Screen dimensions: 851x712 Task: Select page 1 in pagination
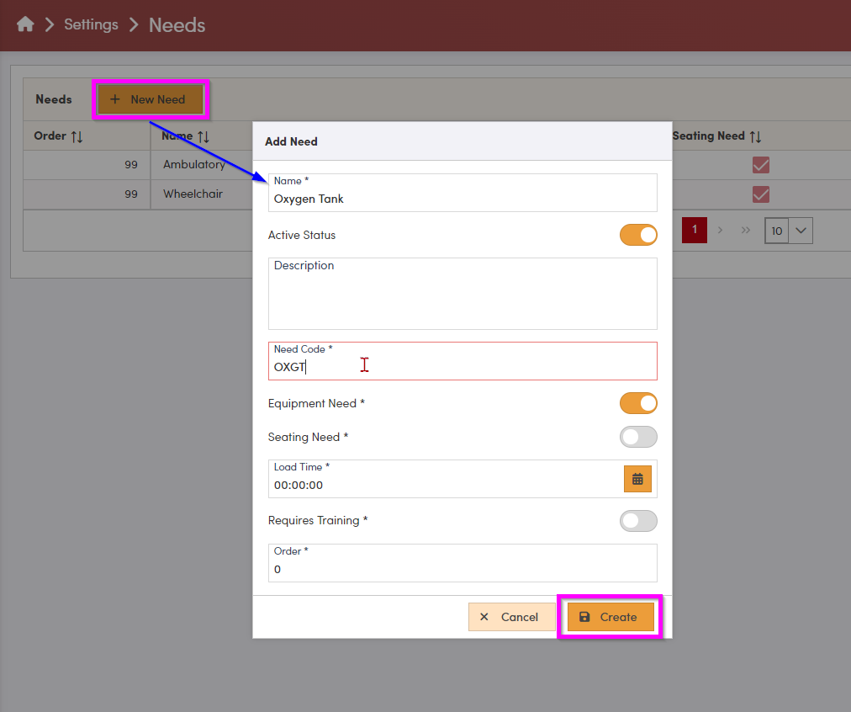(695, 230)
